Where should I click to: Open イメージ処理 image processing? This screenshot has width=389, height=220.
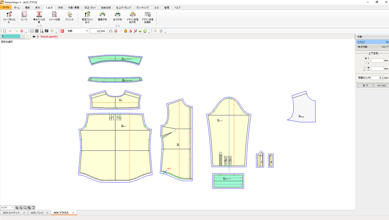[54, 15]
